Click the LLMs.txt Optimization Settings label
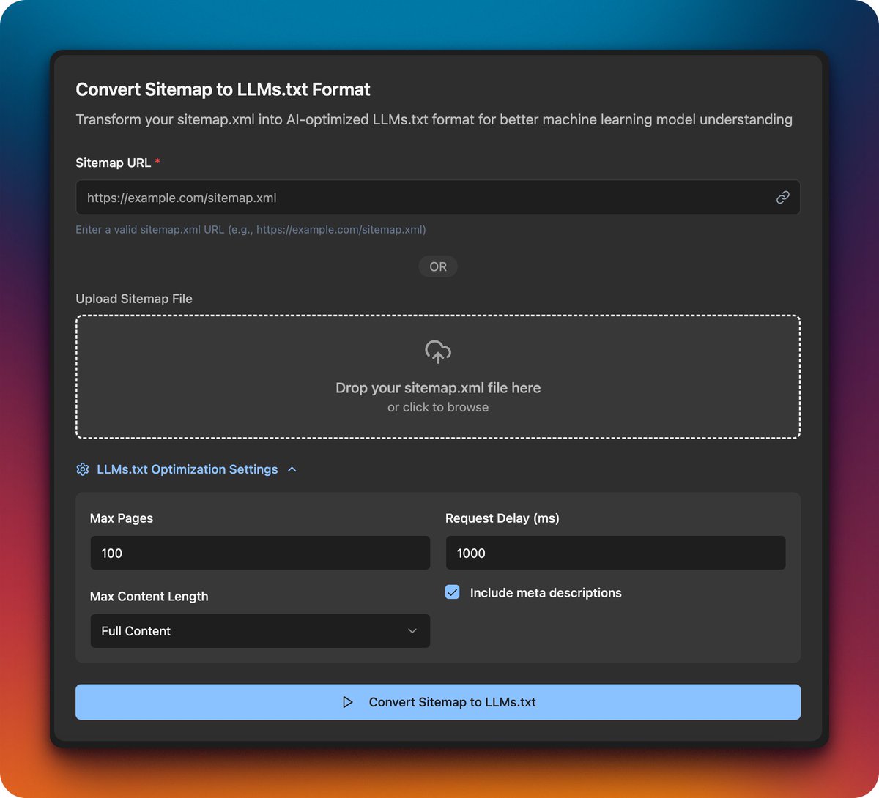 [188, 469]
